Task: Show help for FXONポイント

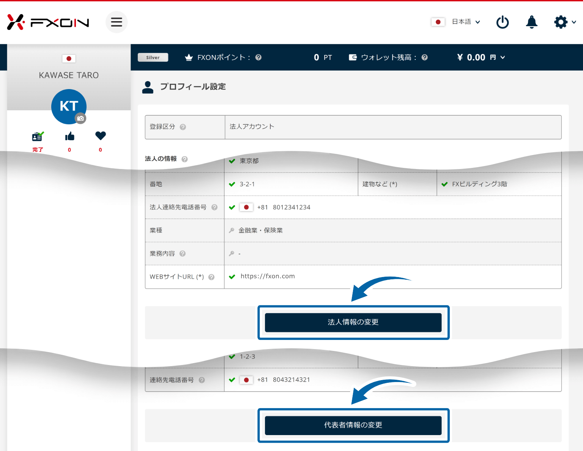Action: (x=258, y=57)
